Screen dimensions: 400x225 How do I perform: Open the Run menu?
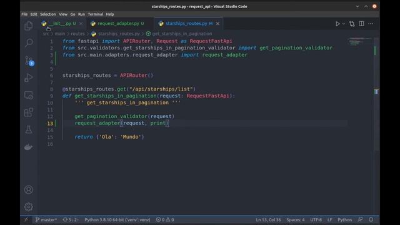(81, 14)
